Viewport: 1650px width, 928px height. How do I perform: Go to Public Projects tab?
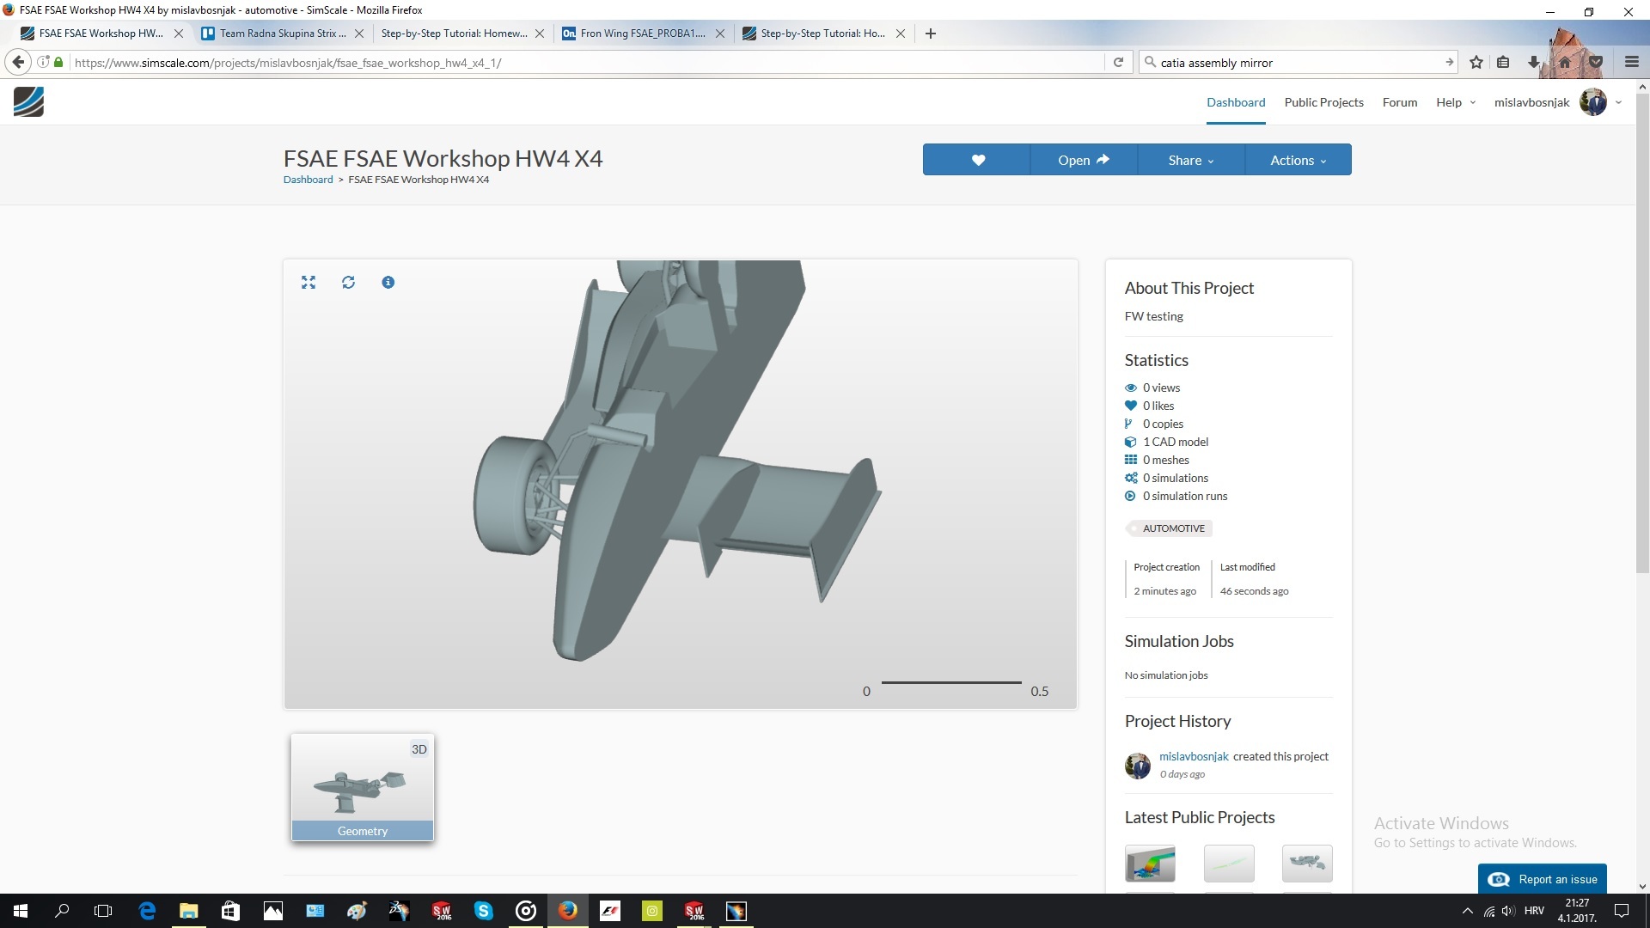point(1323,102)
